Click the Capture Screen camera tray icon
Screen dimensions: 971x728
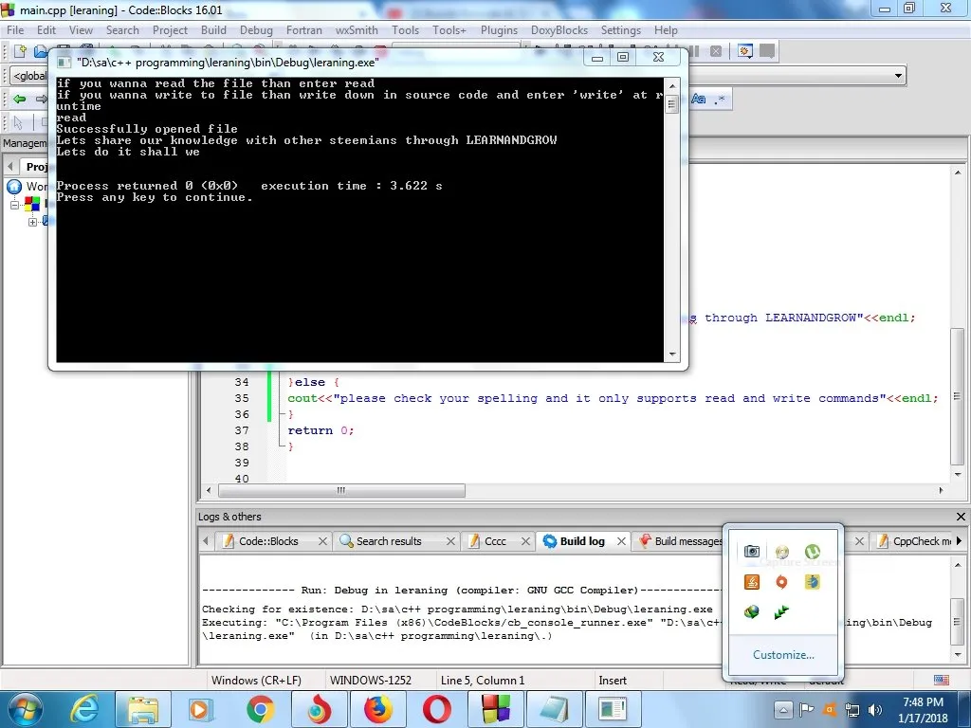752,551
